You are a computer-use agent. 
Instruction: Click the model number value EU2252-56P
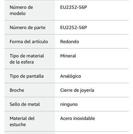pos(74,7)
